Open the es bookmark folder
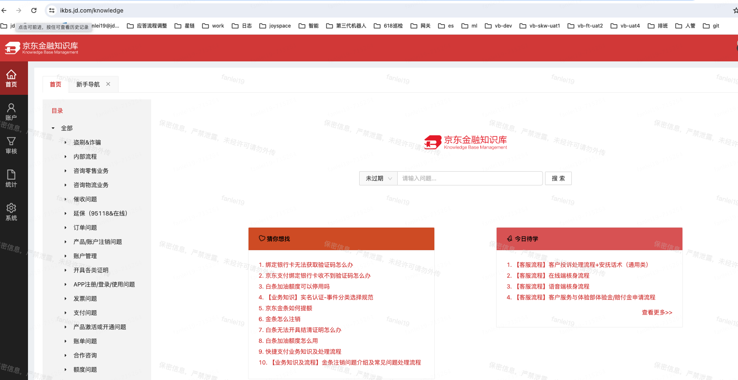The height and width of the screenshot is (380, 738). [x=446, y=26]
